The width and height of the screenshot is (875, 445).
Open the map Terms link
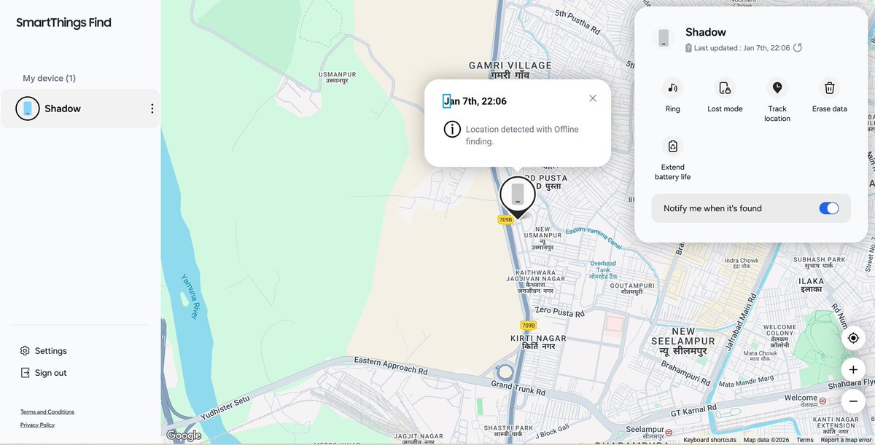coord(805,440)
